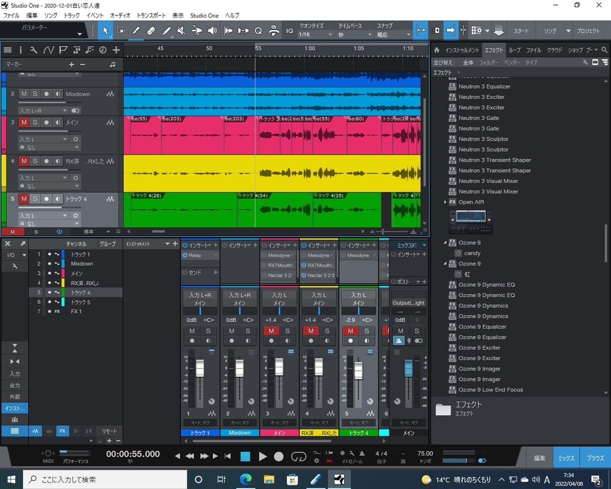Unmute track 3 メイン in arrangement
Viewport: 611px width, 489px height.
coord(24,122)
